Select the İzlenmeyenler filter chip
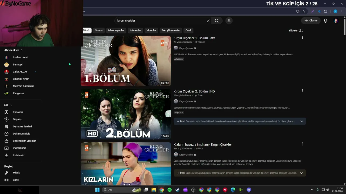346x194 pixels. 116,30
